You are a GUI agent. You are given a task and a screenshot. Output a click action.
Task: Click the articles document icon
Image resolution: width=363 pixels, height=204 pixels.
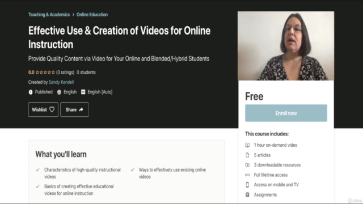coord(247,155)
